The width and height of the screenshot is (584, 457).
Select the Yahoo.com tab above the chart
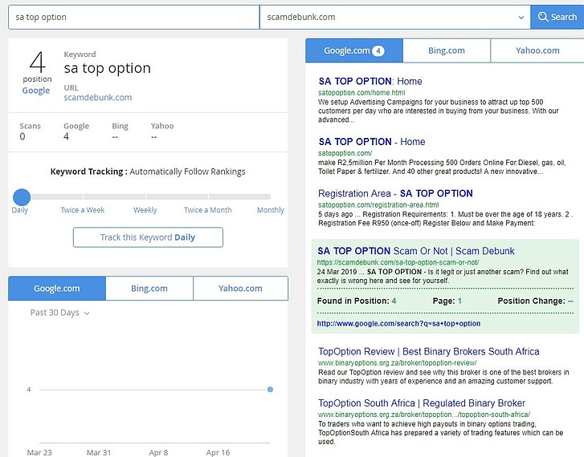tap(241, 288)
